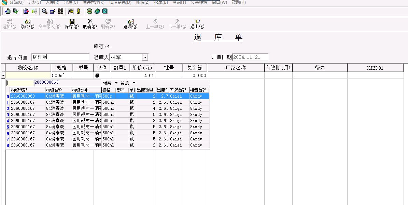The width and height of the screenshot is (408, 205).
Task: Click the folder with hand toolbar icon
Action: point(71,11)
